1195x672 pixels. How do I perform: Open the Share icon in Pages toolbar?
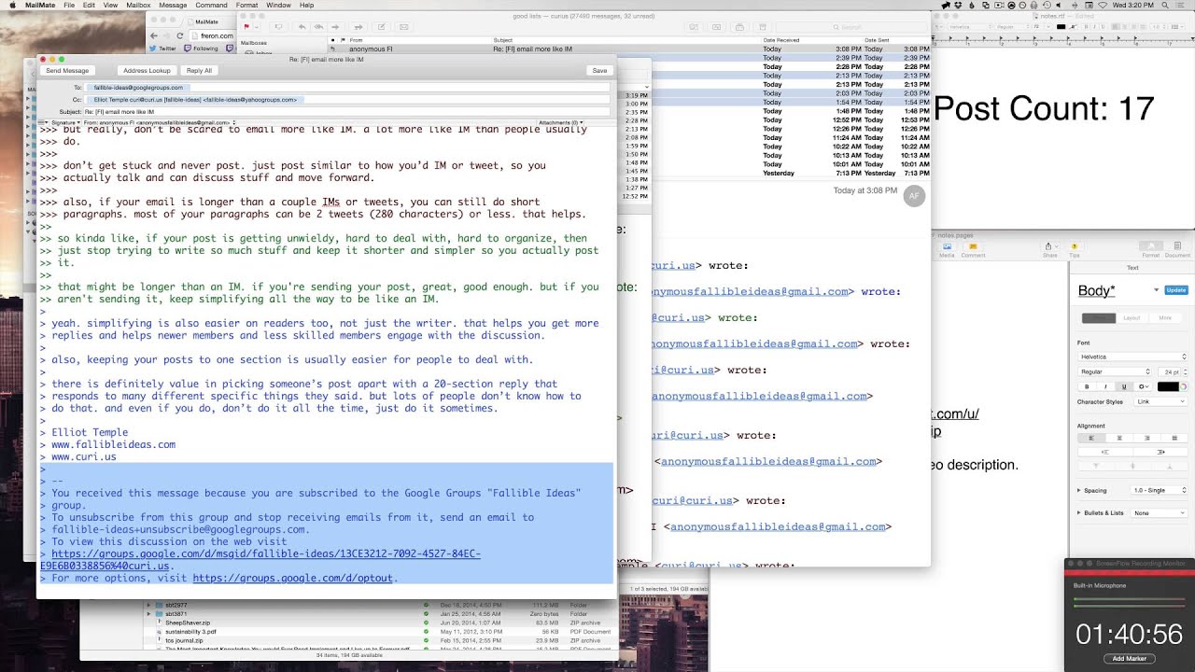point(1050,247)
